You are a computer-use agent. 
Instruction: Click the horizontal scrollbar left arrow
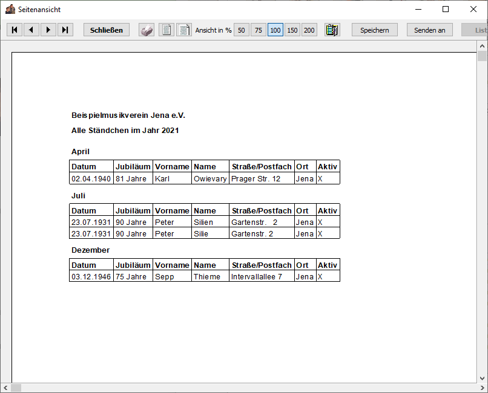pos(5,388)
